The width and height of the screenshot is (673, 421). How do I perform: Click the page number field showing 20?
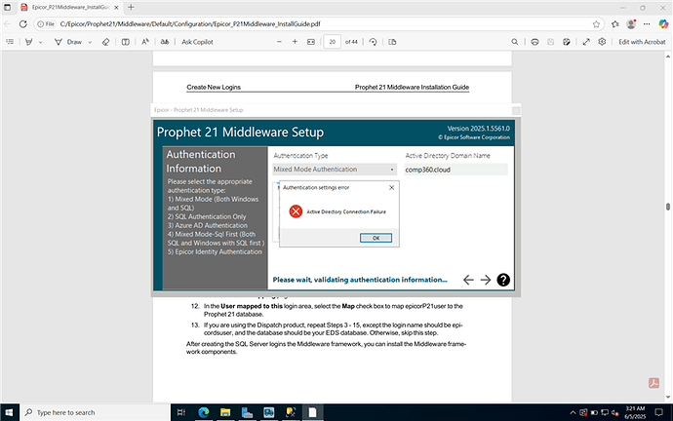(x=333, y=42)
